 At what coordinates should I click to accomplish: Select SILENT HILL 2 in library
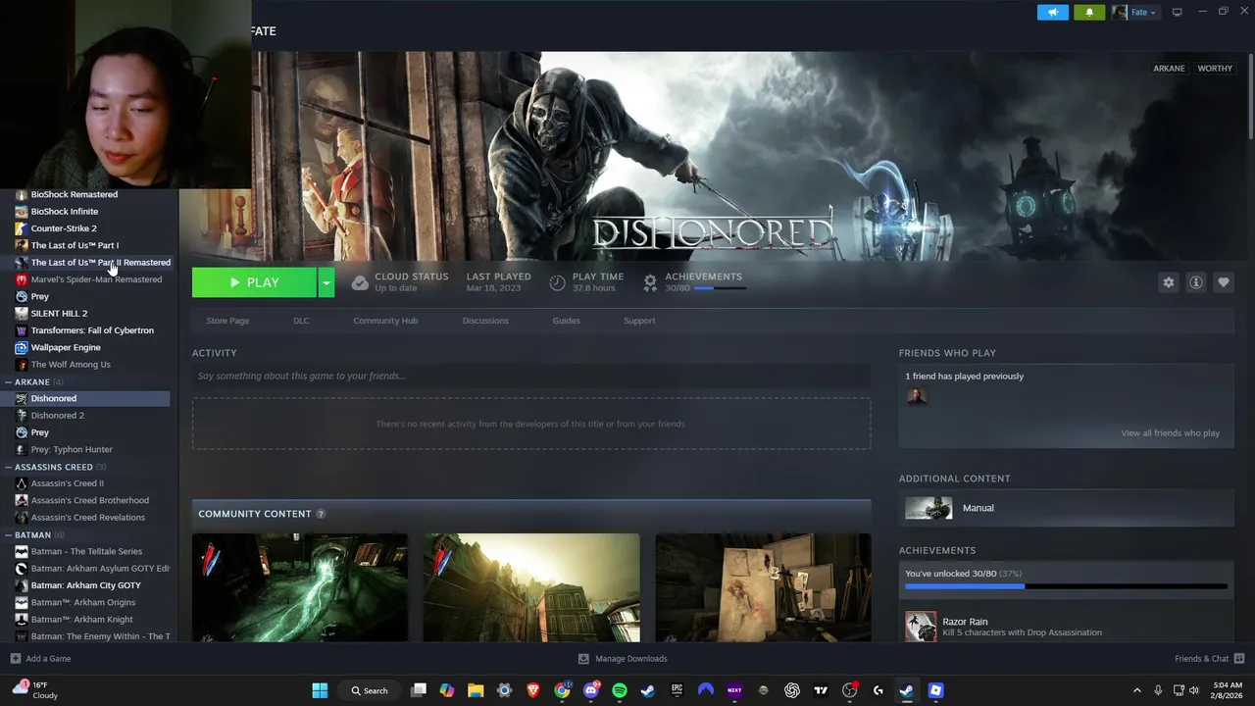point(59,313)
